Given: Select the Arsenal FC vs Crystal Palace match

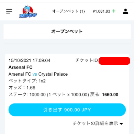Looking at the screenshot, I should (38, 74).
